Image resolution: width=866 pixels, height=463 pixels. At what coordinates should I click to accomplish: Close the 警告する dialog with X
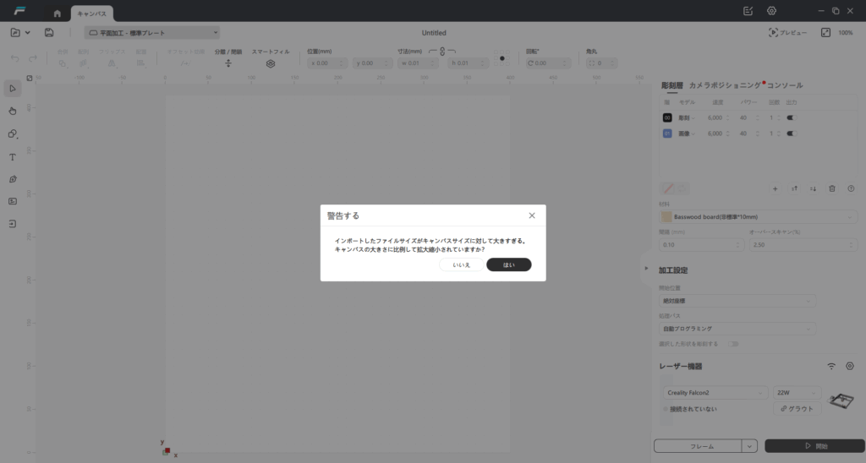532,215
